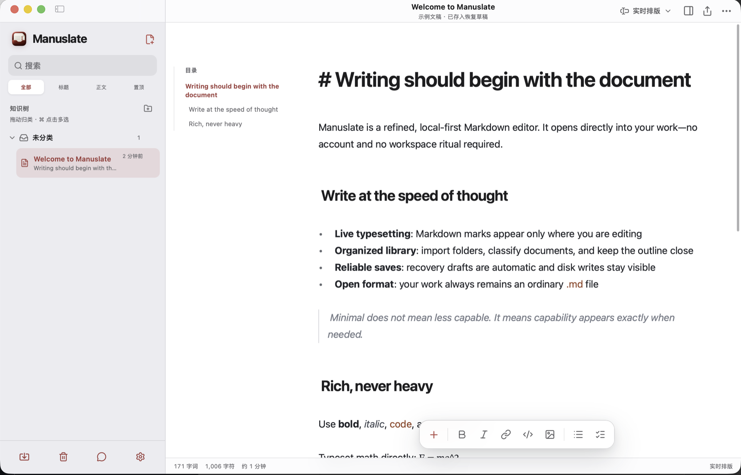Click the Manuslate app logo
This screenshot has width=741, height=475.
[19, 39]
